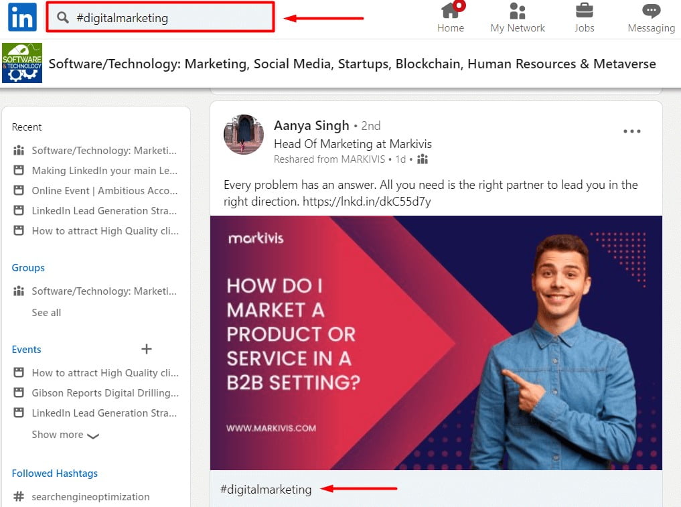Open the Jobs tab
Image resolution: width=681 pixels, height=507 pixels.
click(584, 17)
